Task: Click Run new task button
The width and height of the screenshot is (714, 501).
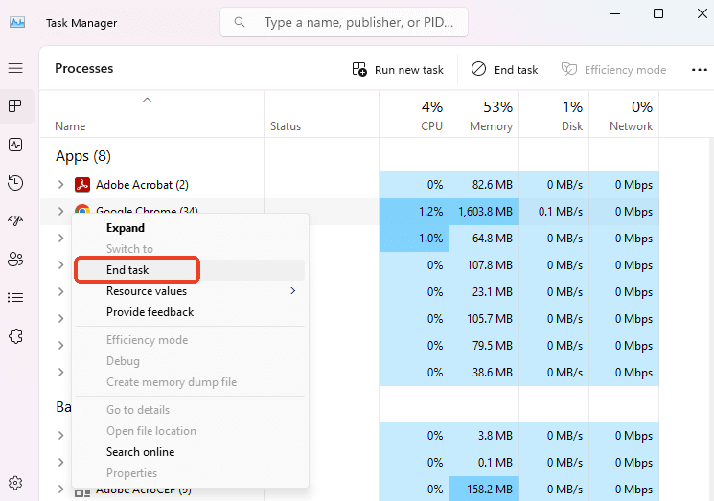Action: coord(398,70)
